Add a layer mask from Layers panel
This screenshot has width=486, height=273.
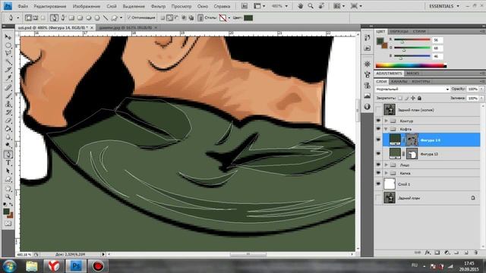click(x=437, y=253)
